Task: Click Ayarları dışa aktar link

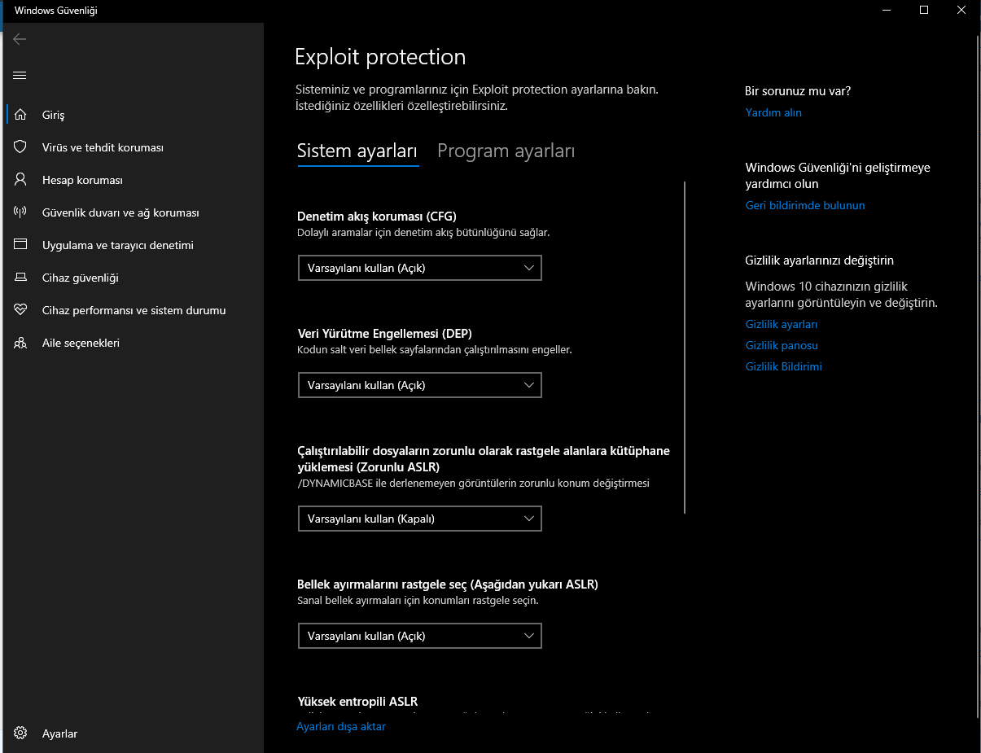Action: [341, 726]
